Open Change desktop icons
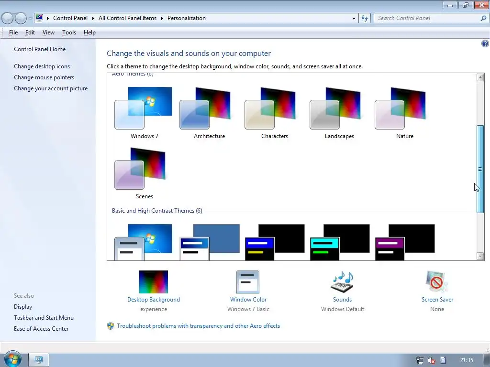Viewport: 490px width, 367px height. [x=42, y=66]
